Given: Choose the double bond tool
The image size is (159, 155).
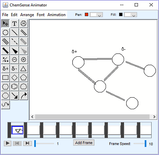Looking at the screenshot, I should [x=24, y=32].
